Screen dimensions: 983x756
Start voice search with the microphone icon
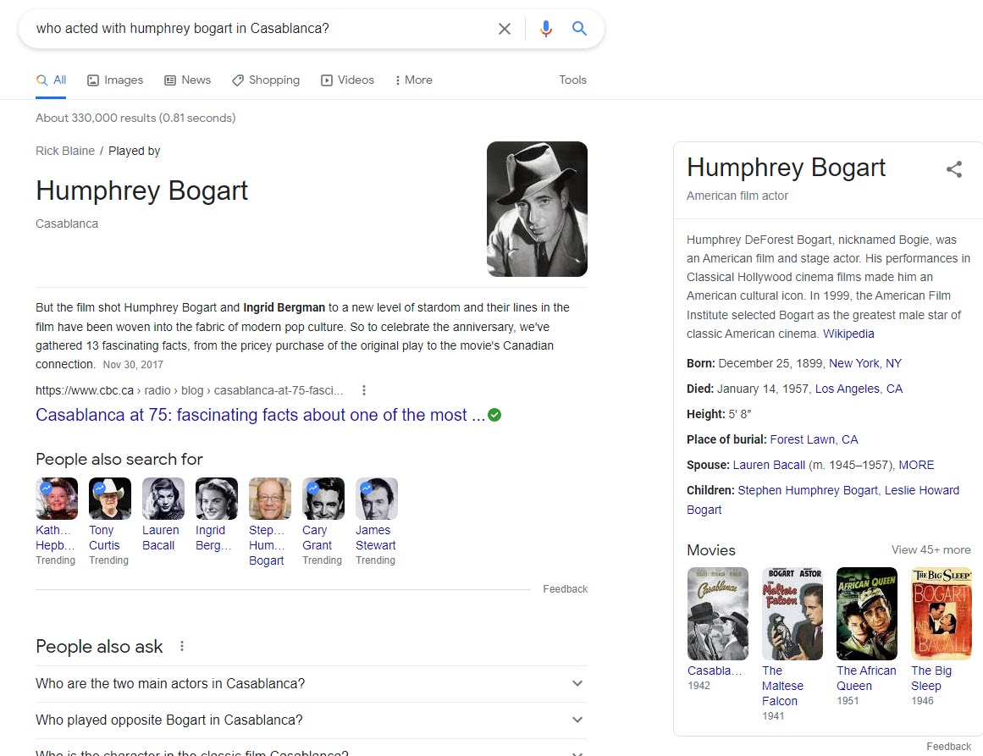[x=546, y=29]
